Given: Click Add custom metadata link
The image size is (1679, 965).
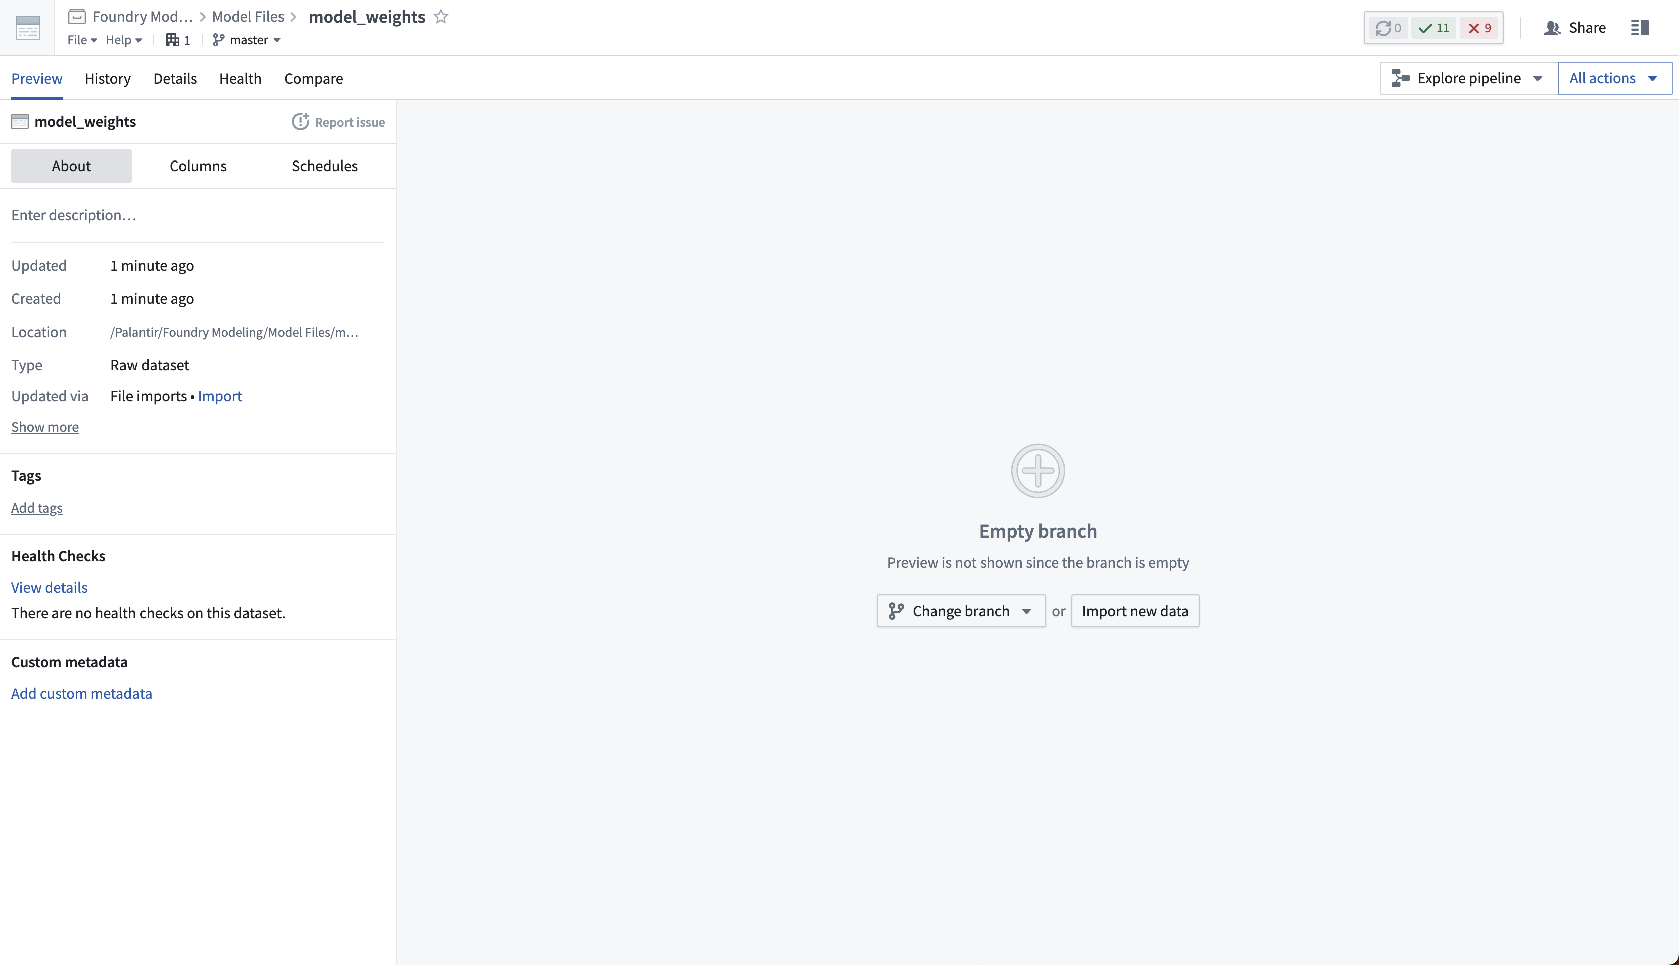Looking at the screenshot, I should click(x=81, y=693).
